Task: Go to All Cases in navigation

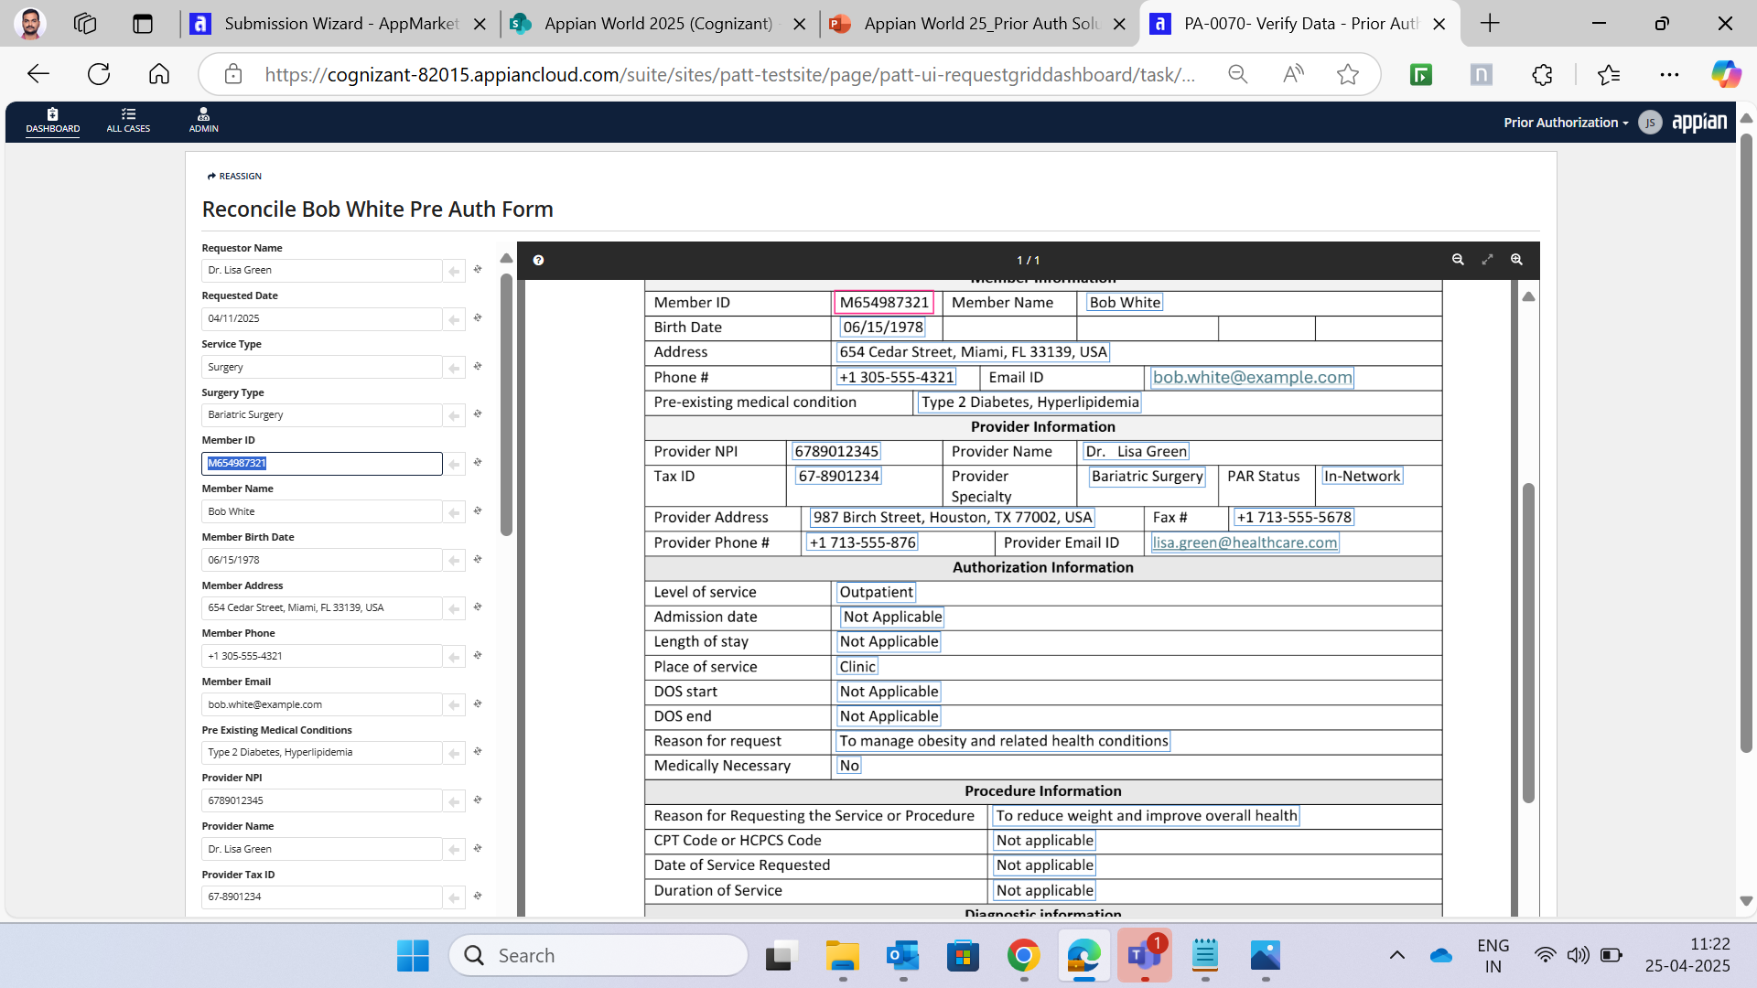Action: [128, 120]
